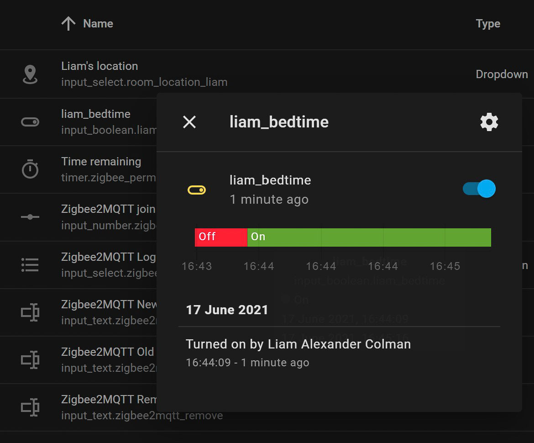Click the text input icon for Zigbee2MQTT Old
Screen dimensions: 534x443
tap(29, 359)
